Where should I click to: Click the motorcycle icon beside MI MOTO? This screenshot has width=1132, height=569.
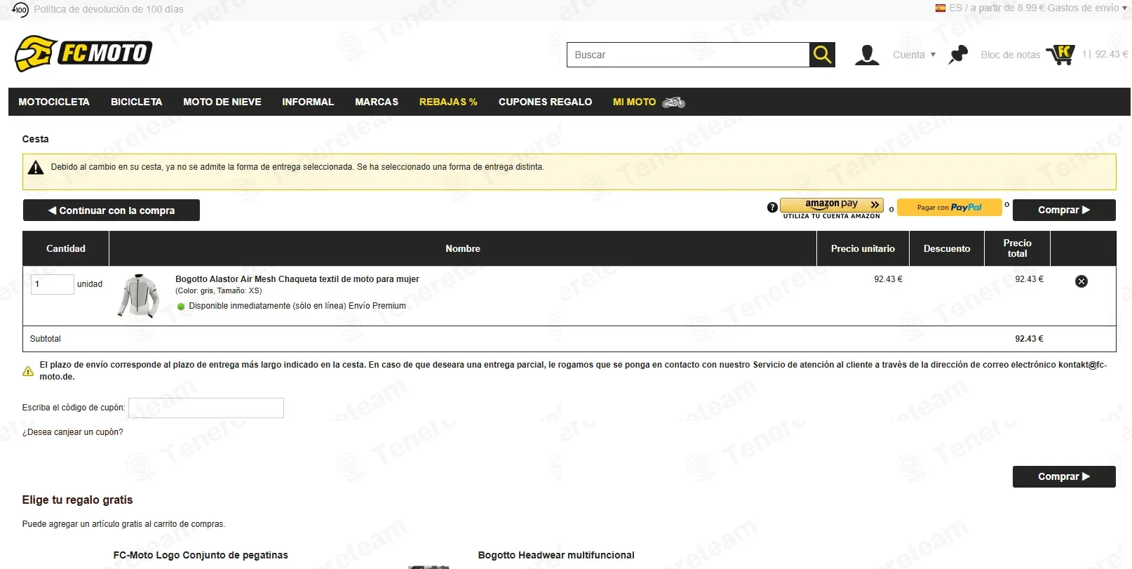click(673, 102)
